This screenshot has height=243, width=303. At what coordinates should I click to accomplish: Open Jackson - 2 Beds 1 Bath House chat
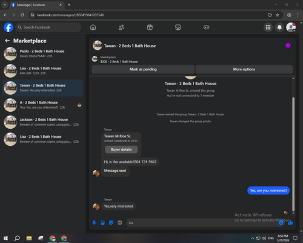pos(42,122)
